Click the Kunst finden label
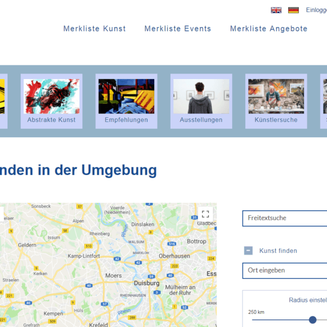The width and height of the screenshot is (327, 327). click(x=278, y=251)
